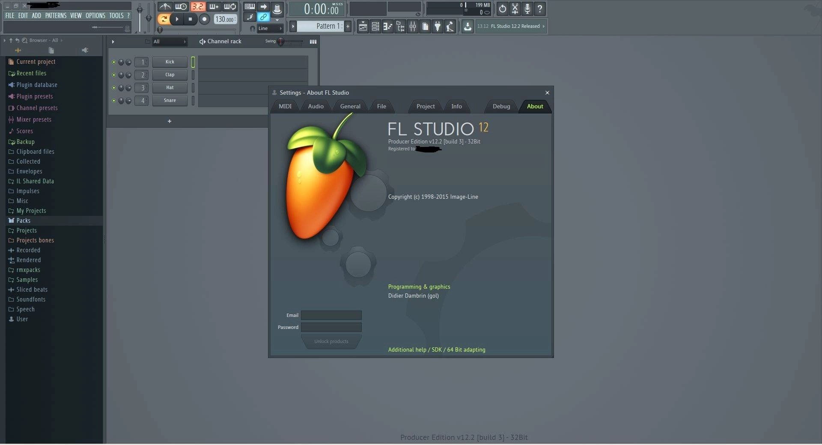Open help question mark icon
822x445 pixels.
[540, 9]
